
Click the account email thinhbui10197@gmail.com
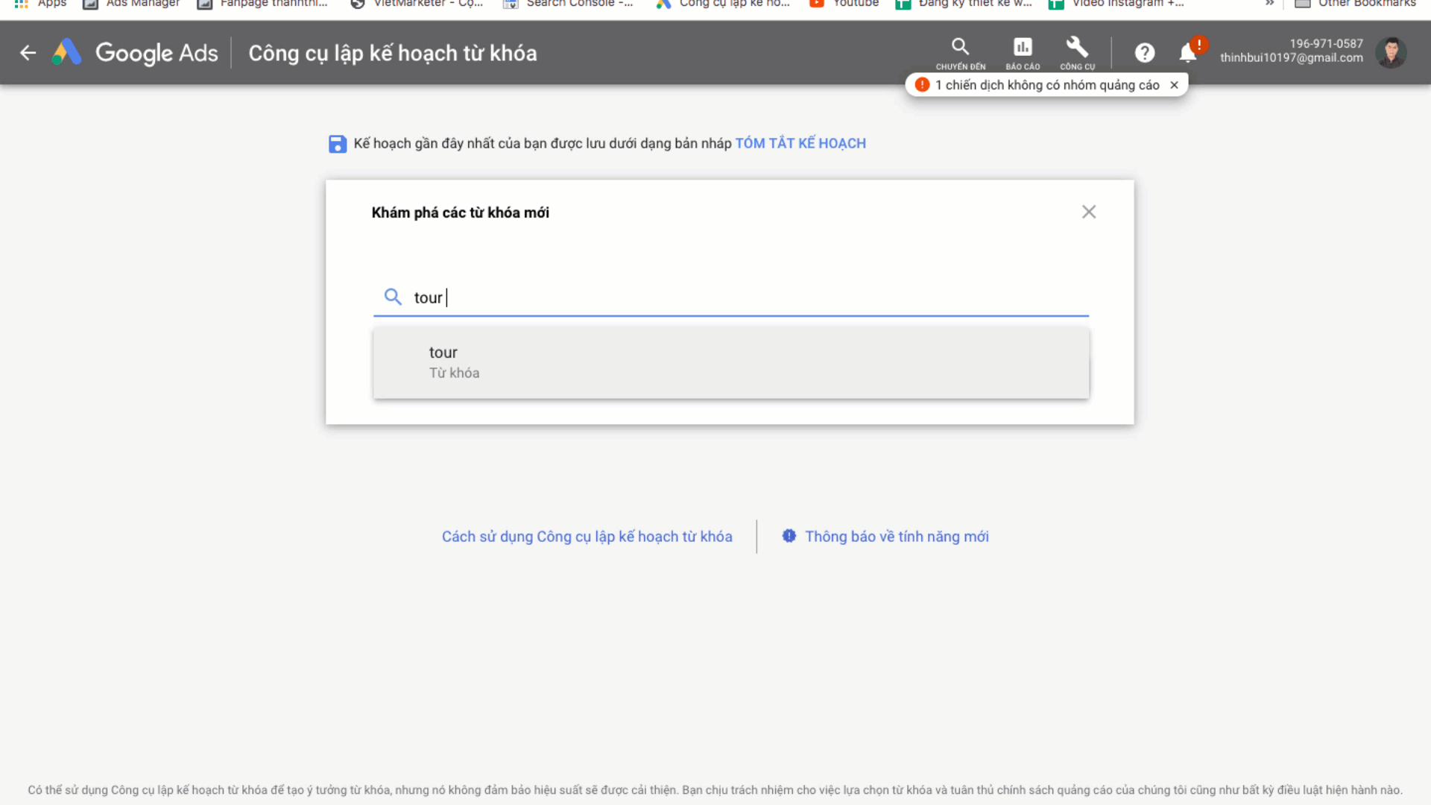(x=1291, y=58)
